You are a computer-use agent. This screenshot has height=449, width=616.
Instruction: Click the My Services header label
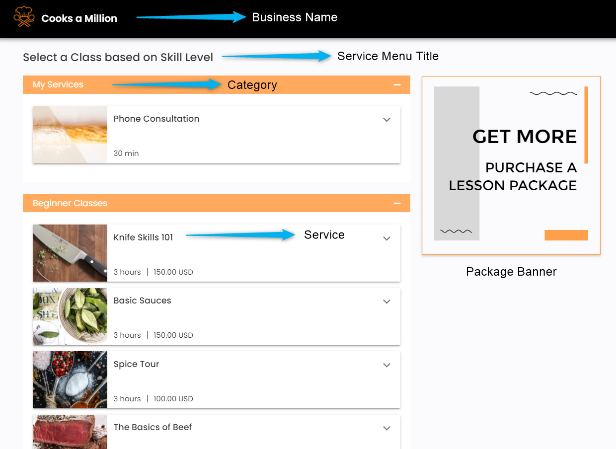[58, 84]
